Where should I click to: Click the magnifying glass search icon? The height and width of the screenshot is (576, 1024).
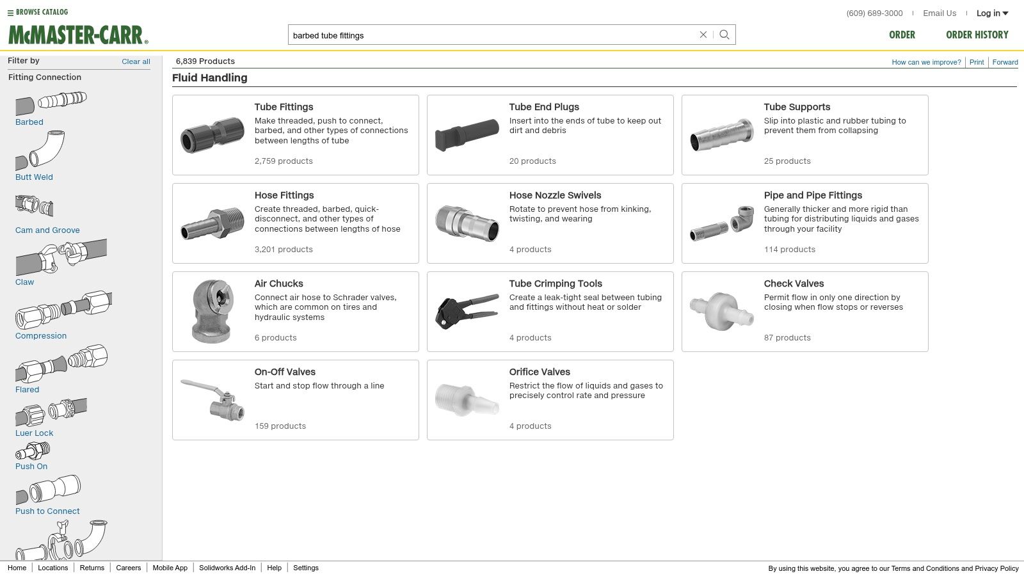(x=724, y=35)
